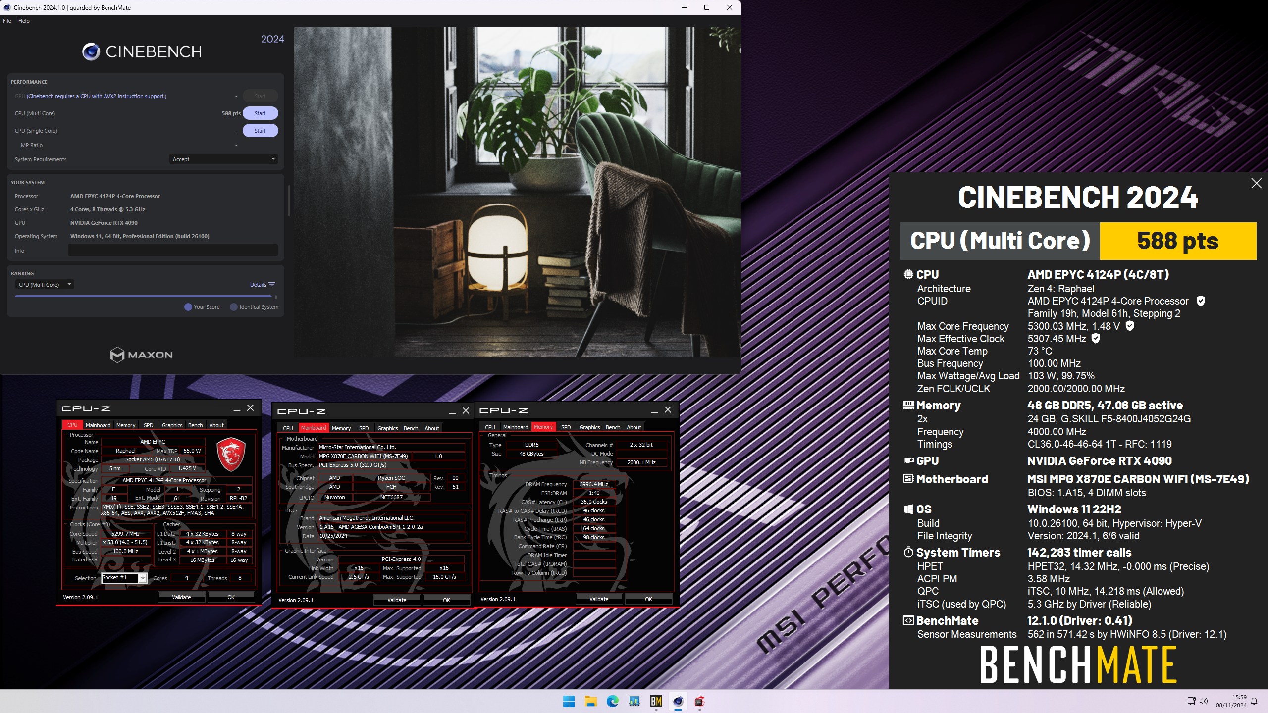This screenshot has width=1268, height=713.
Task: Open the System Requirements Accept dropdown
Action: (x=223, y=159)
